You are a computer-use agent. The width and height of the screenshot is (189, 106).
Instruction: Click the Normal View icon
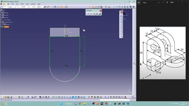coord(70,97)
